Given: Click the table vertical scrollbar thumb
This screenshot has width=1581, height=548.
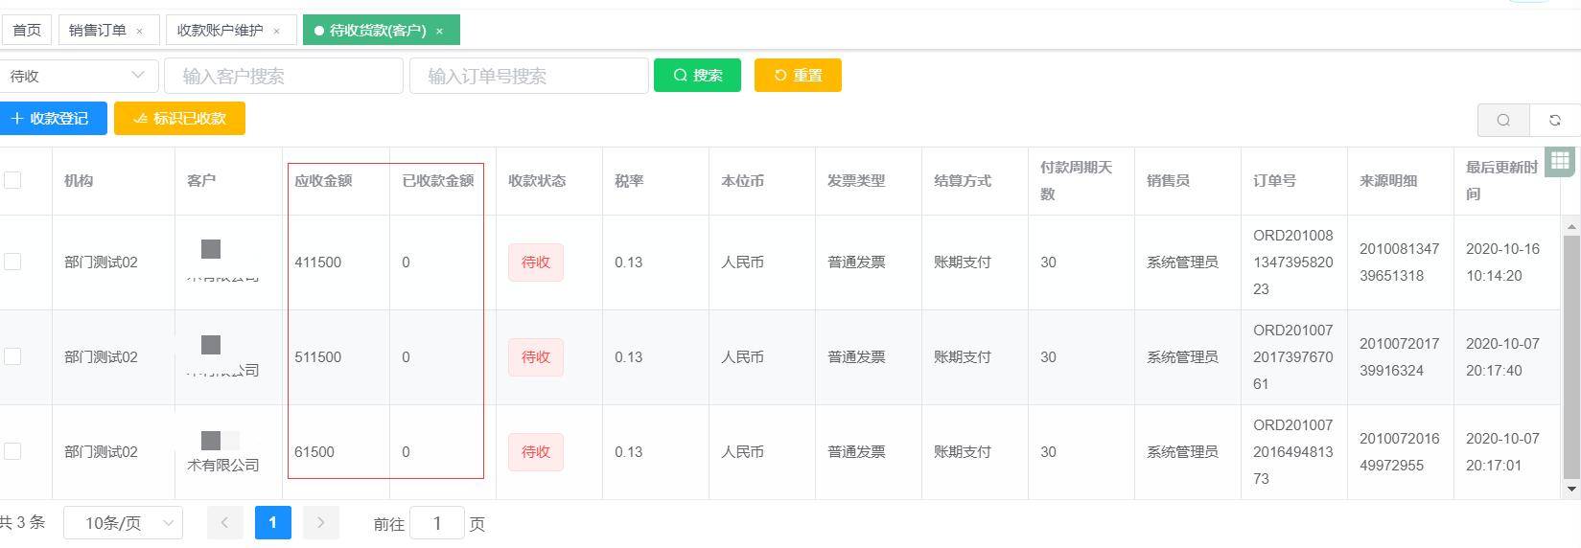Looking at the screenshot, I should (1571, 356).
